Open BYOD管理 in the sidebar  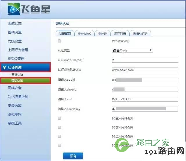pos(16,59)
